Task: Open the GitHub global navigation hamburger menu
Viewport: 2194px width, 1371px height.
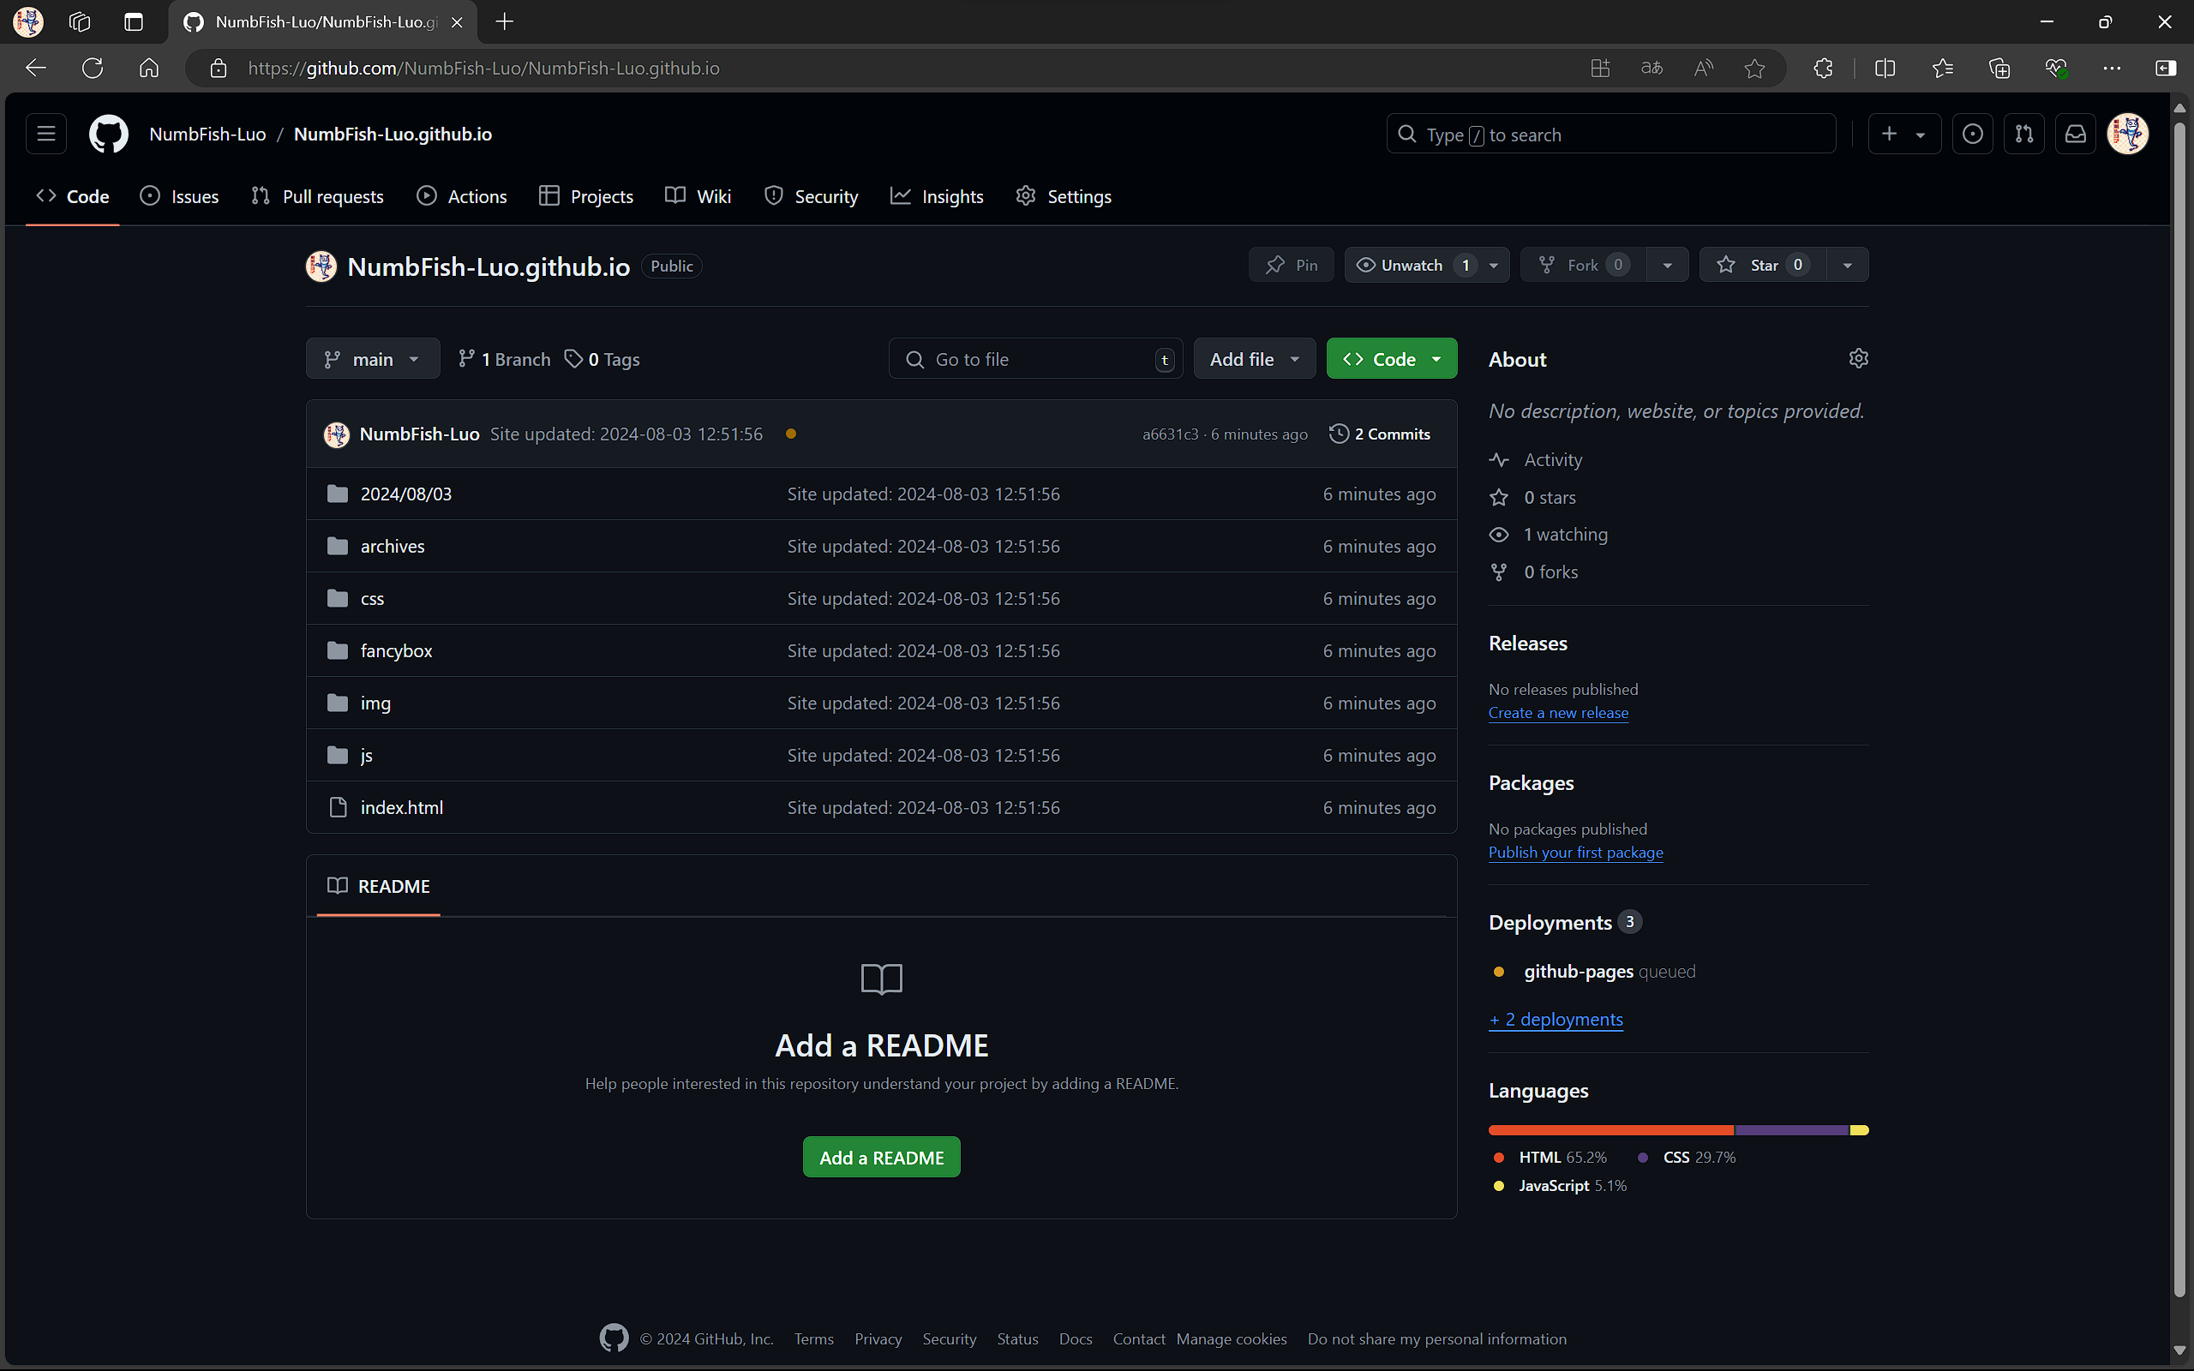Action: [x=46, y=135]
